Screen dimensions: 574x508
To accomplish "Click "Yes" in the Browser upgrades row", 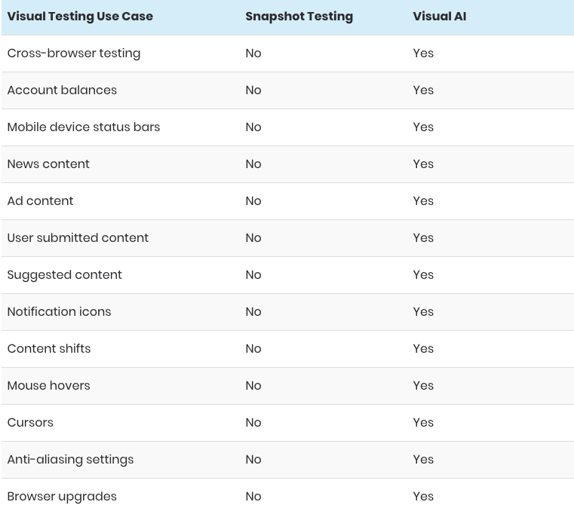I will (x=423, y=496).
